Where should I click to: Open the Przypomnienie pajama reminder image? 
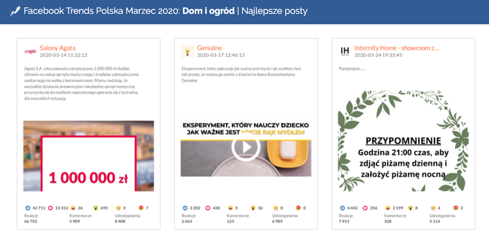(403, 140)
